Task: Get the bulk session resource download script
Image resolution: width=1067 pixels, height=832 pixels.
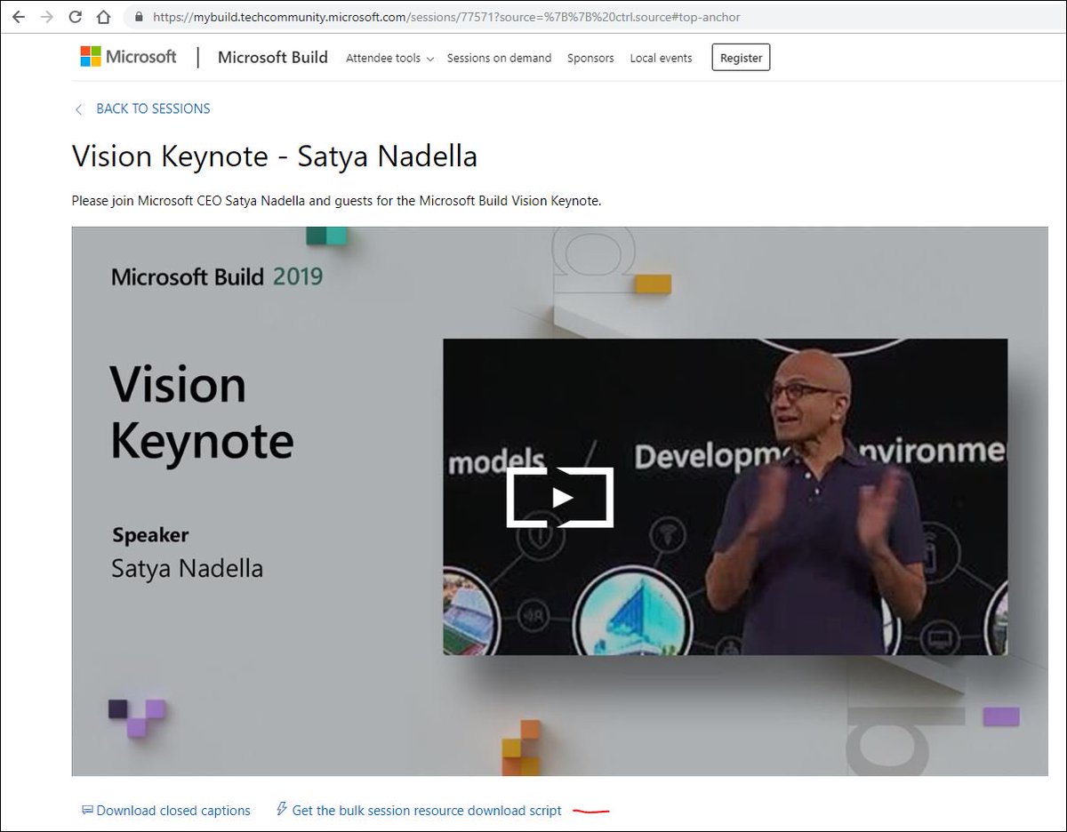Action: point(427,811)
